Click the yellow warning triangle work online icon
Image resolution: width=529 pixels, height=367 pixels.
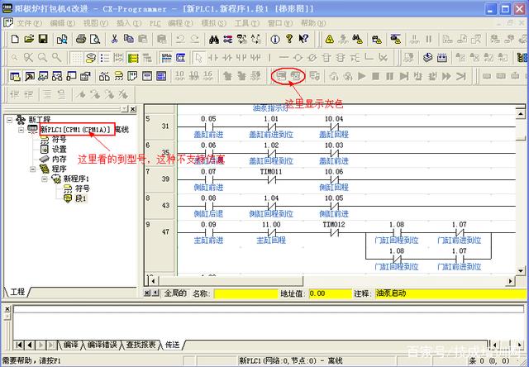coord(330,39)
